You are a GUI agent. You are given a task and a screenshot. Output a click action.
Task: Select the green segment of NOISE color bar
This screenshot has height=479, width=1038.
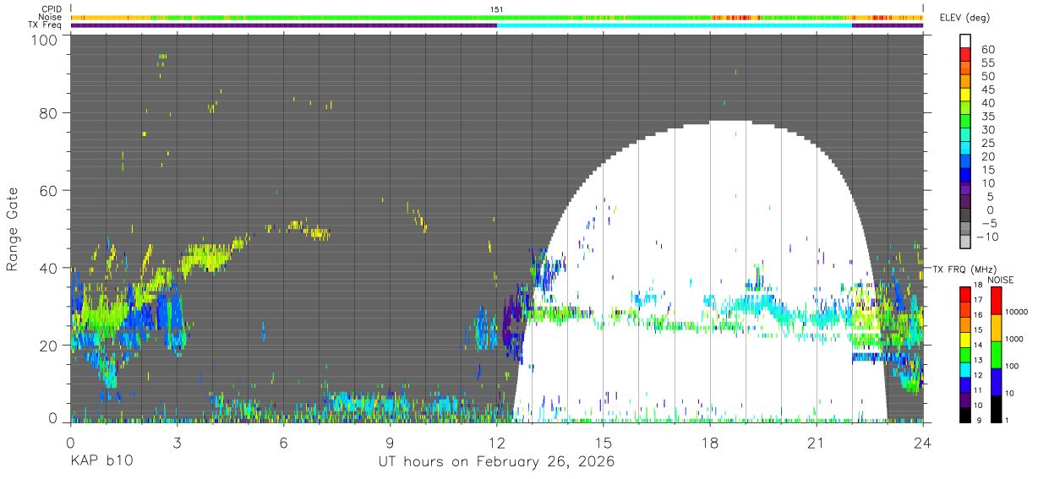996,355
